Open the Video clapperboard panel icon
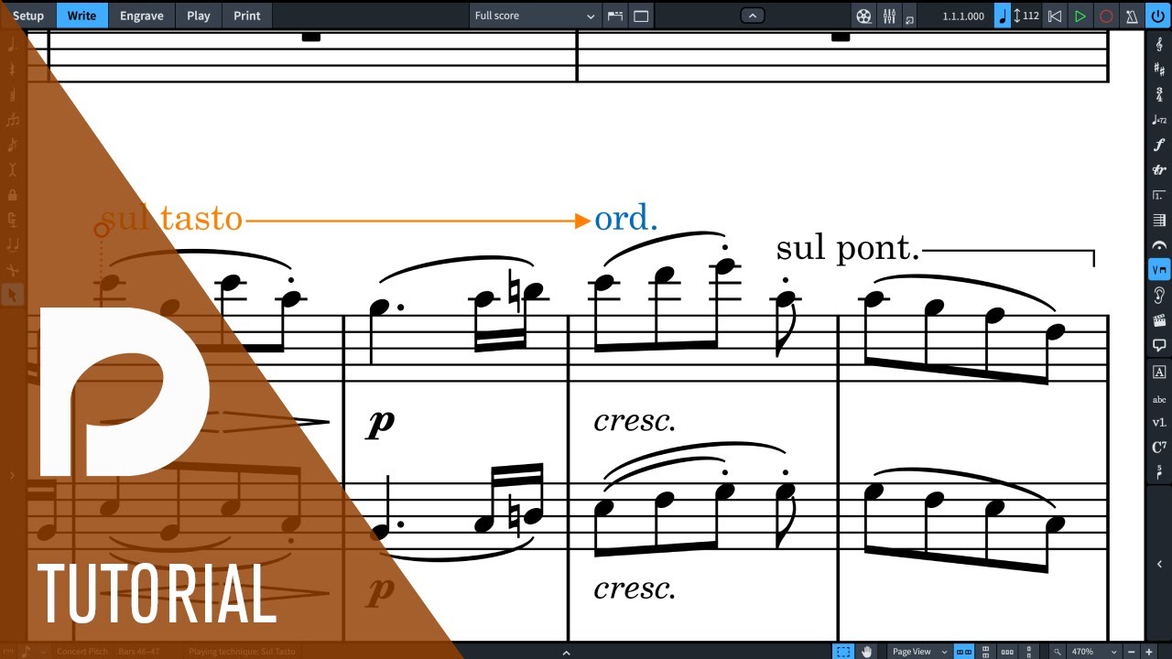The height and width of the screenshot is (659, 1172). click(1159, 320)
